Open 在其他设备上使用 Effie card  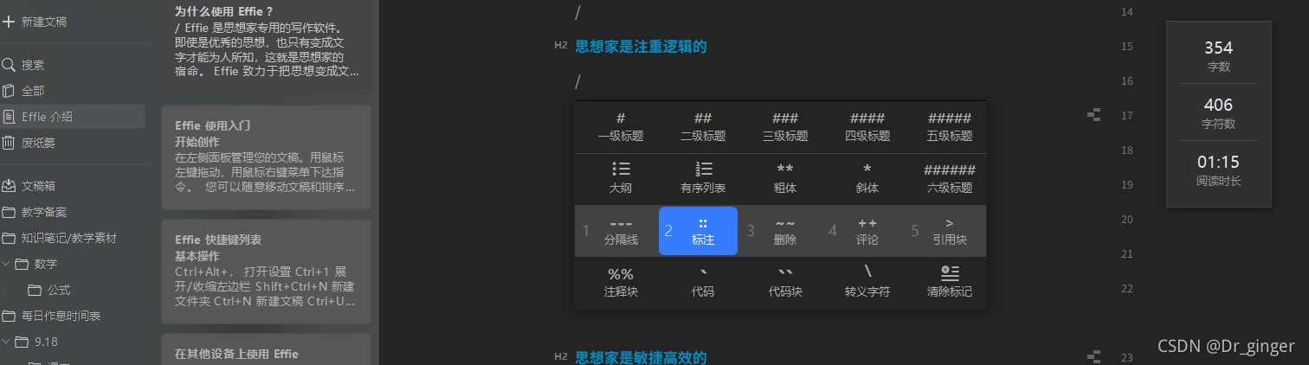point(266,349)
